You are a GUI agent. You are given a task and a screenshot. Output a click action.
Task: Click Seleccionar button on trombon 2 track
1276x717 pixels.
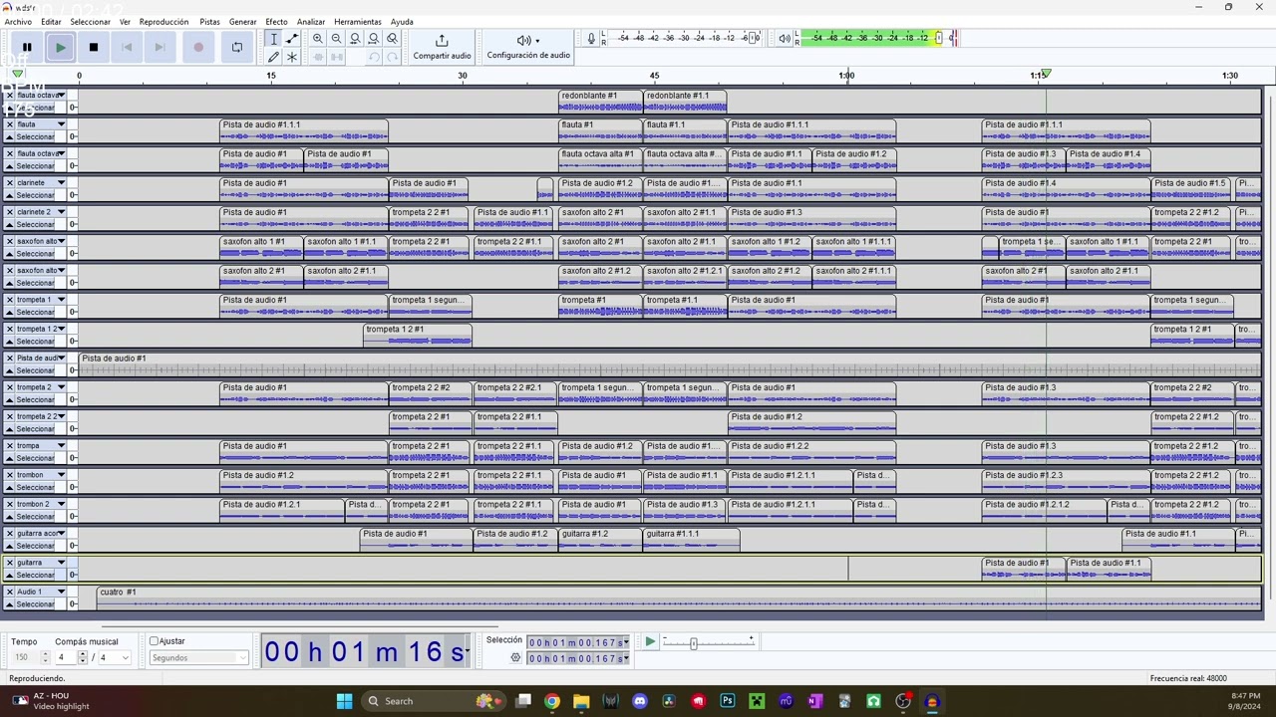click(x=36, y=517)
